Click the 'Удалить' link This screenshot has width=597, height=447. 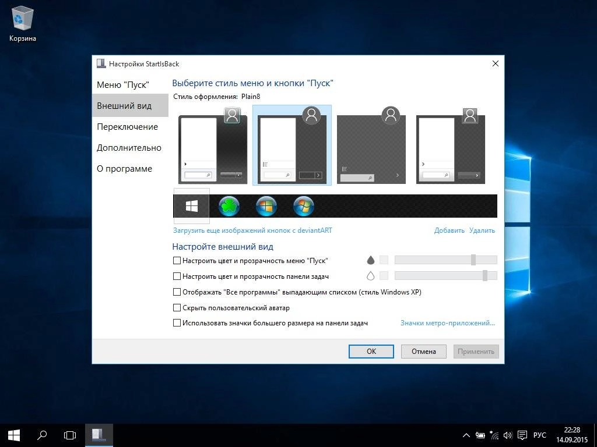pyautogui.click(x=482, y=230)
